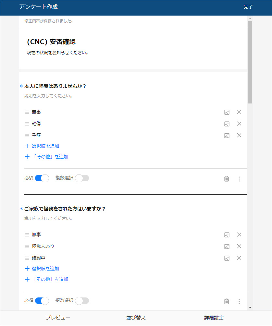The image size is (272, 326).
Task: Toggle 必須 switch for second question
Action: (x=42, y=301)
